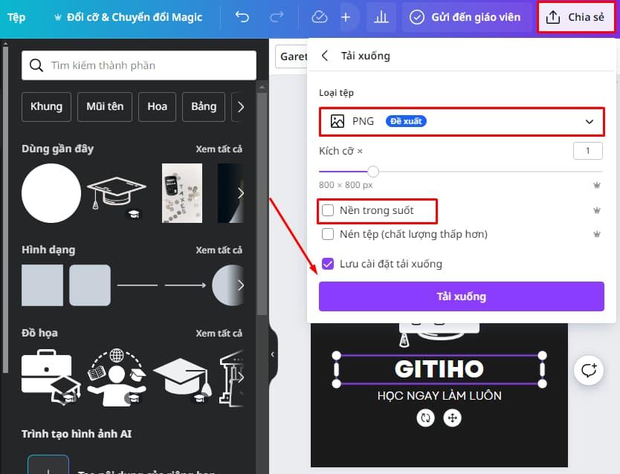Click the purple Tải xuống button

click(x=461, y=296)
